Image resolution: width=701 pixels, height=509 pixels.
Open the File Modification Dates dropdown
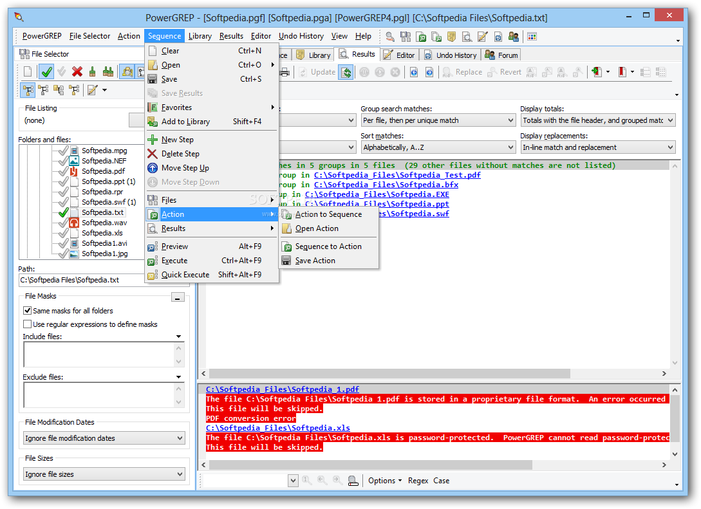pos(104,438)
